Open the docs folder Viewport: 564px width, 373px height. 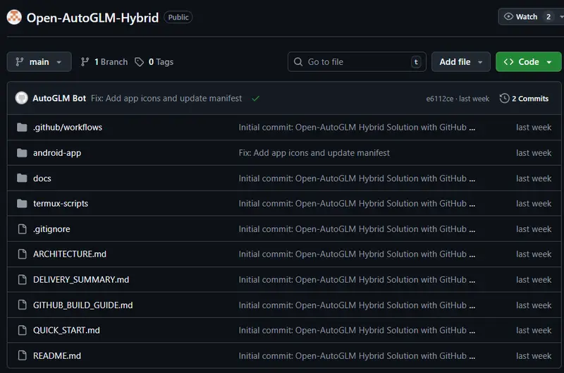pos(42,178)
